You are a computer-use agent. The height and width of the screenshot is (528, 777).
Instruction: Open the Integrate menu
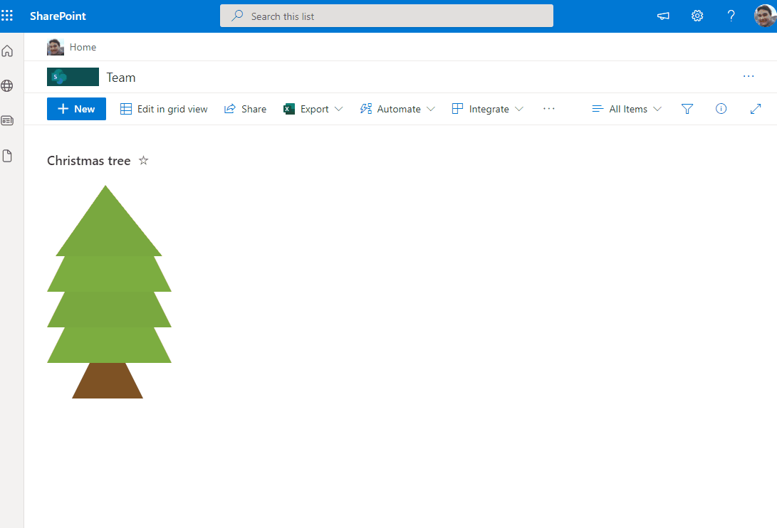point(488,109)
